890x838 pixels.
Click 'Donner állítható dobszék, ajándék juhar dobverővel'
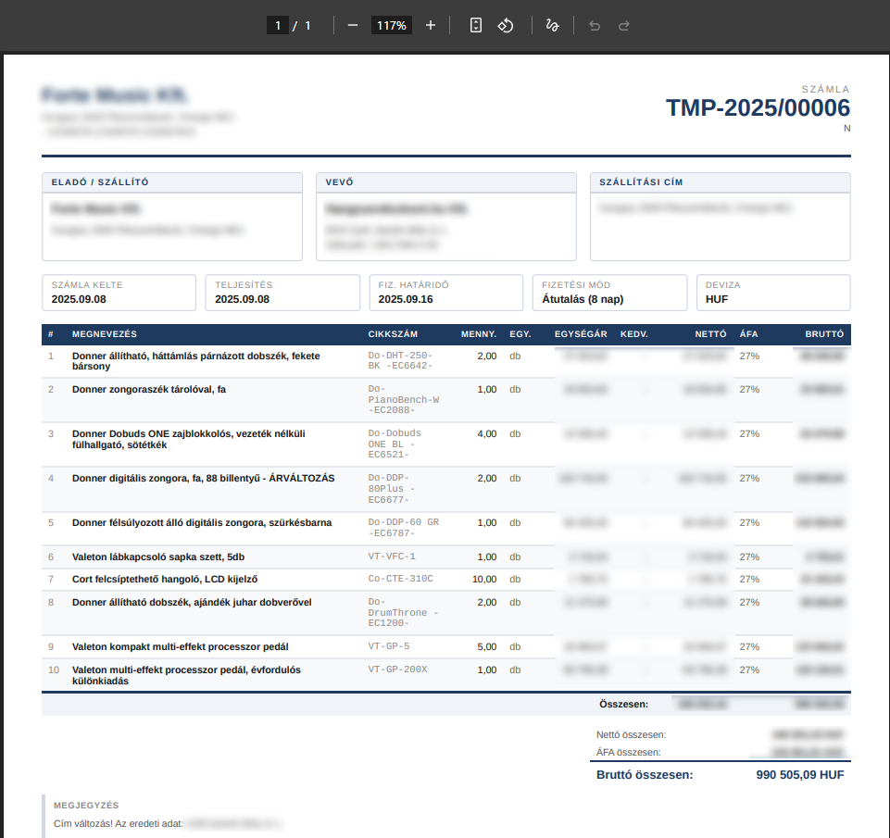[x=192, y=603]
